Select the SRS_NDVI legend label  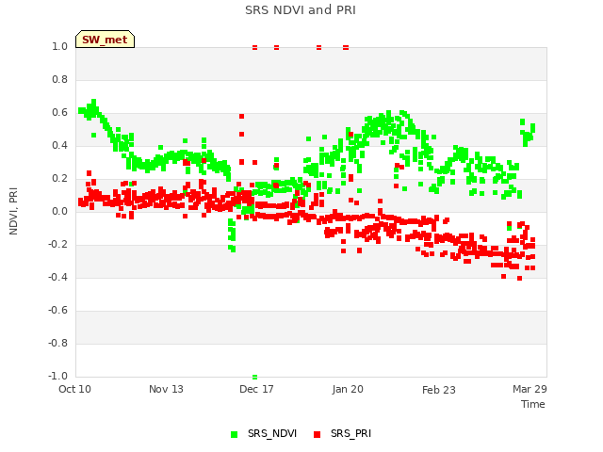pyautogui.click(x=272, y=433)
